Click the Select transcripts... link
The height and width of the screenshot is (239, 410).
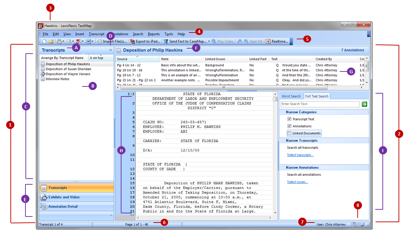(300, 155)
